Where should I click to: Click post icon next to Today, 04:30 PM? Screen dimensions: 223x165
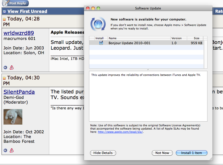click(4, 78)
